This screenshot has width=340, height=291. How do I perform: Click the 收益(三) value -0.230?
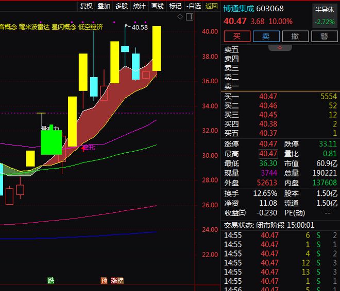tap(266, 213)
